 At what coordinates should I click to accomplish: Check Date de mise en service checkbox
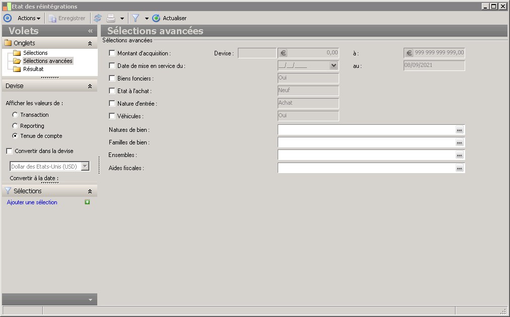112,65
